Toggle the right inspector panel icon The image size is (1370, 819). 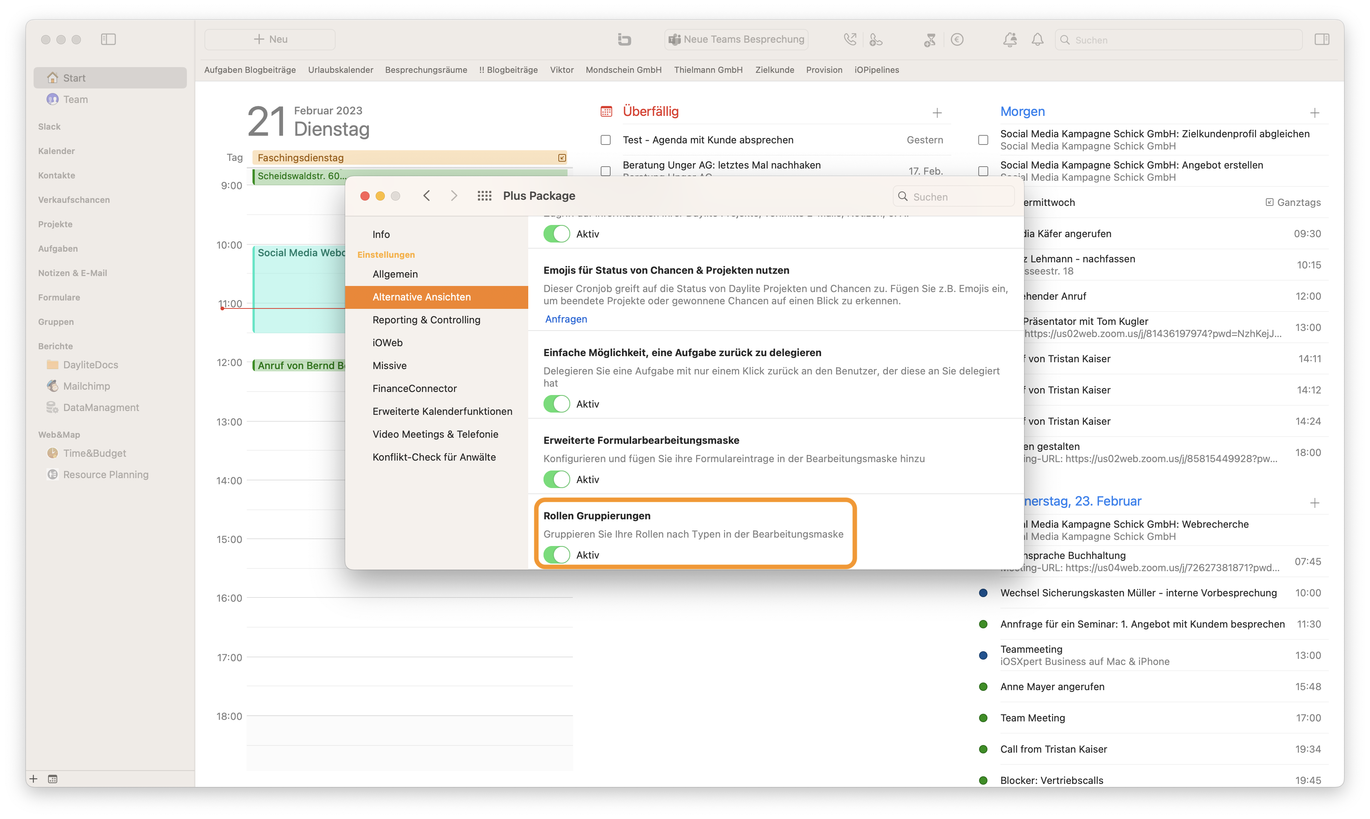[1322, 39]
